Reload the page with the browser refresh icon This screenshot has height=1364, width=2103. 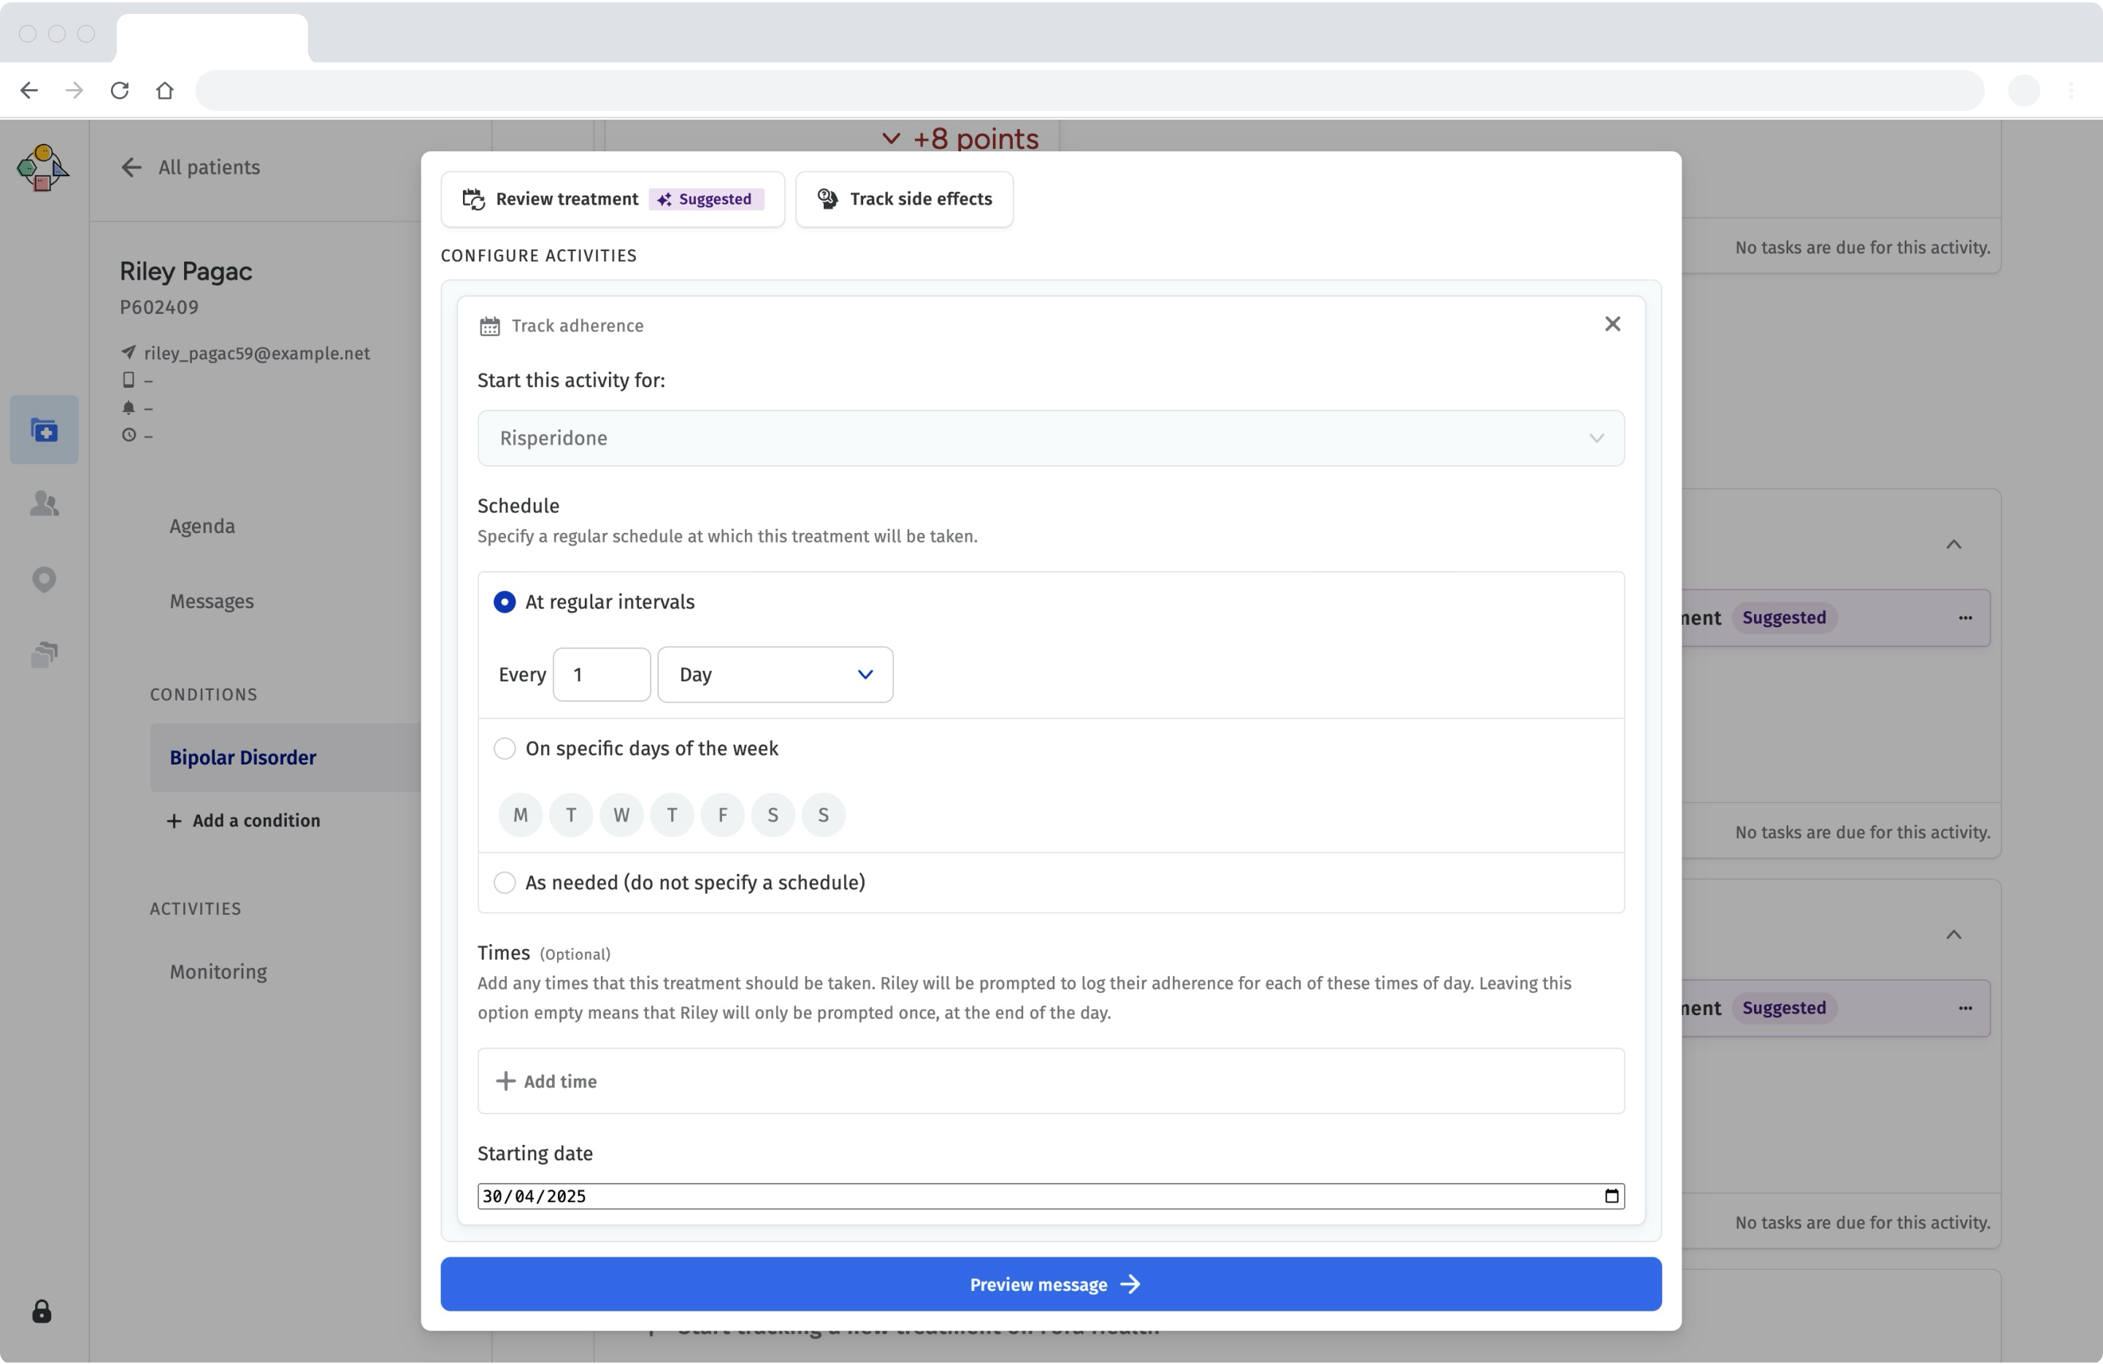pos(119,90)
